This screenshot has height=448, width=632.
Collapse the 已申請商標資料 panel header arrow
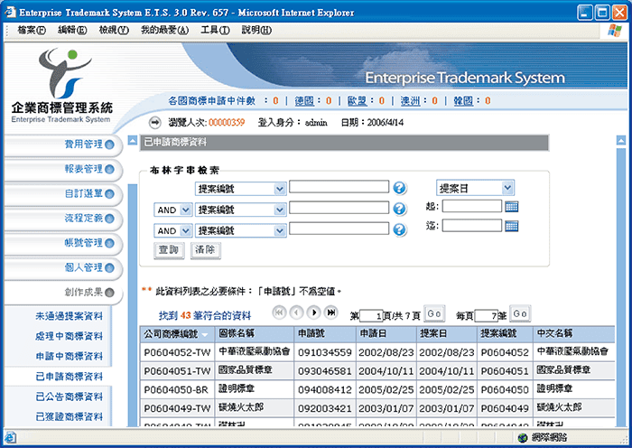[x=133, y=142]
